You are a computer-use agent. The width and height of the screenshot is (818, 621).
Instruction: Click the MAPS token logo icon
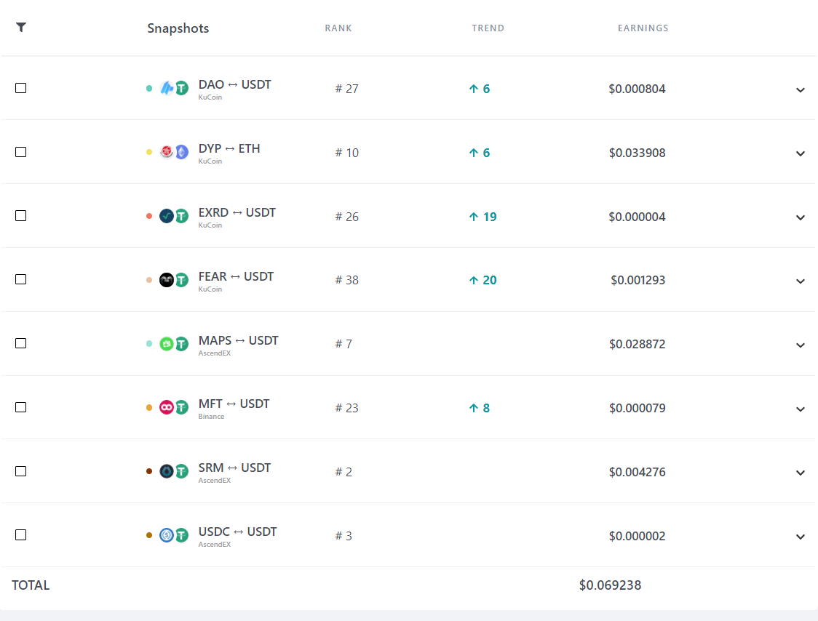pyautogui.click(x=167, y=344)
